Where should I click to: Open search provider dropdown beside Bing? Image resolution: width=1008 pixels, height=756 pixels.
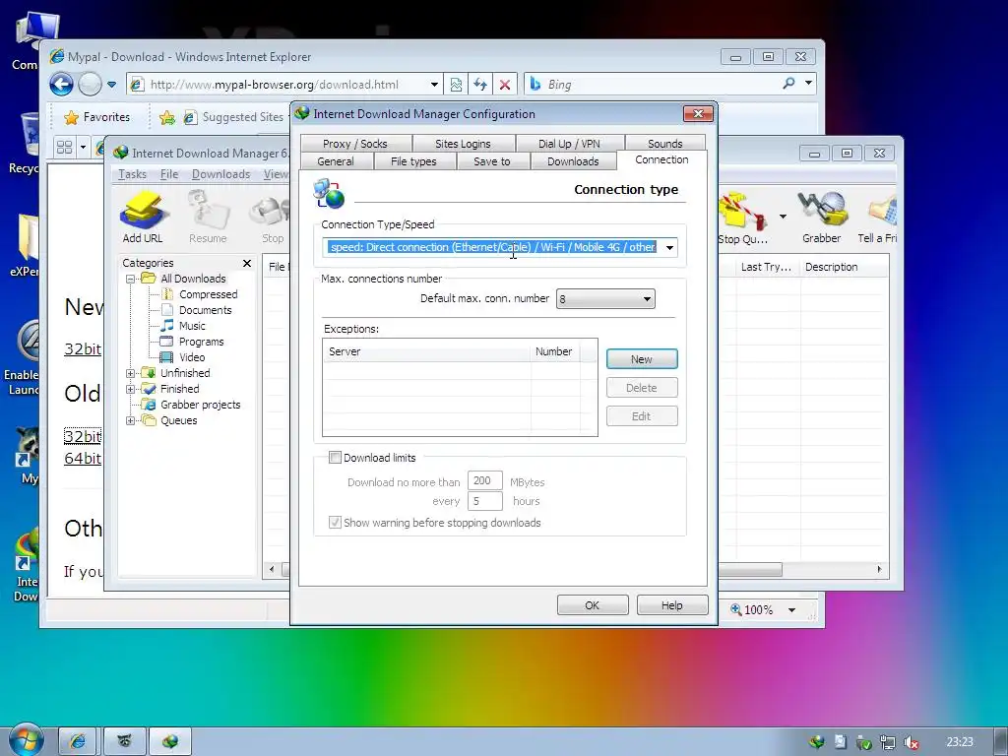809,83
